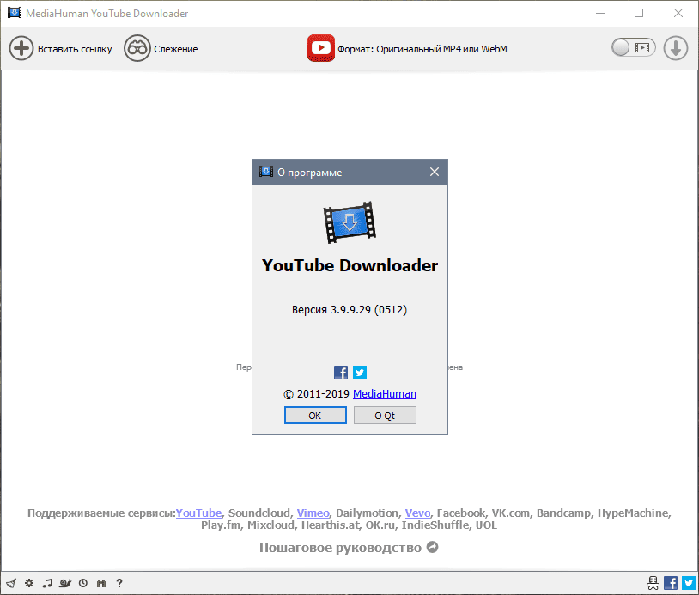Image resolution: width=699 pixels, height=595 pixels.
Task: Toggle the video mode switch in toolbar
Action: click(x=633, y=48)
